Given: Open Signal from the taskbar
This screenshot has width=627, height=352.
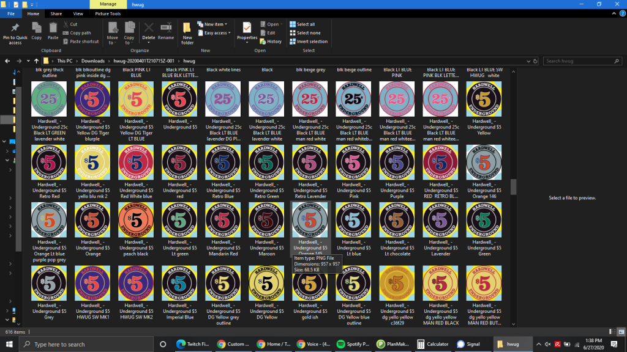Looking at the screenshot, I should 468,344.
